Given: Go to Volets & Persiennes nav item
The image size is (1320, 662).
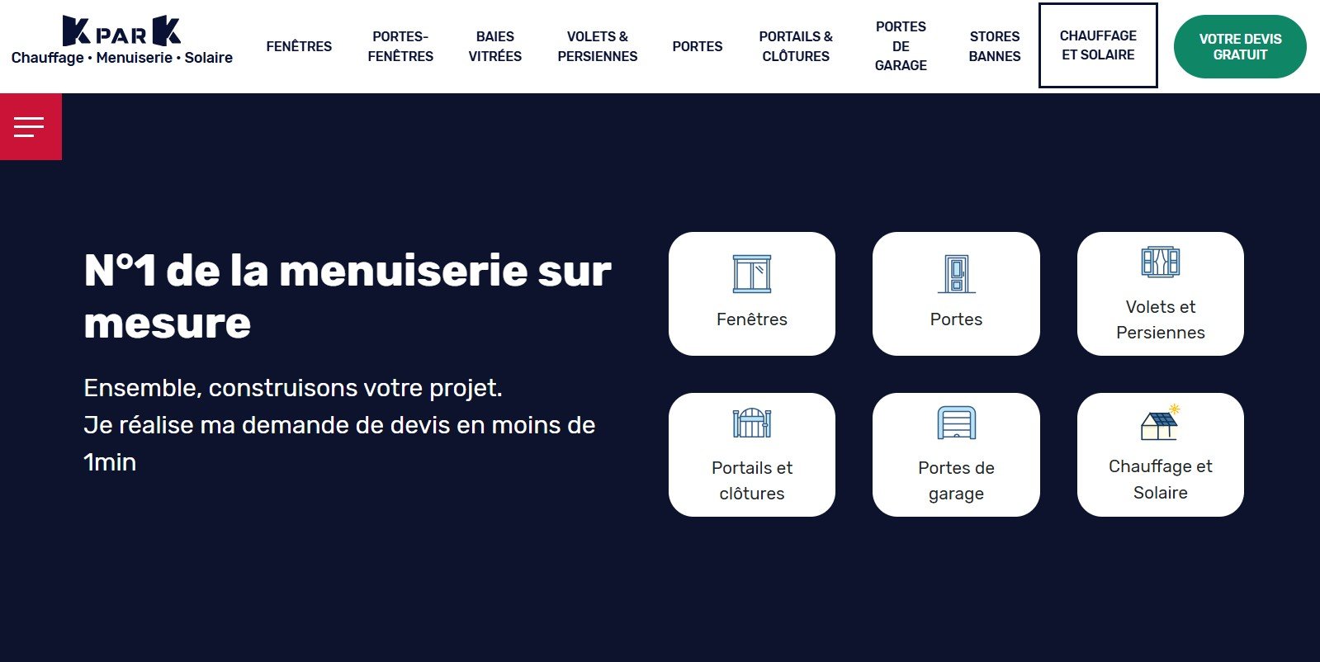Looking at the screenshot, I should click(597, 46).
